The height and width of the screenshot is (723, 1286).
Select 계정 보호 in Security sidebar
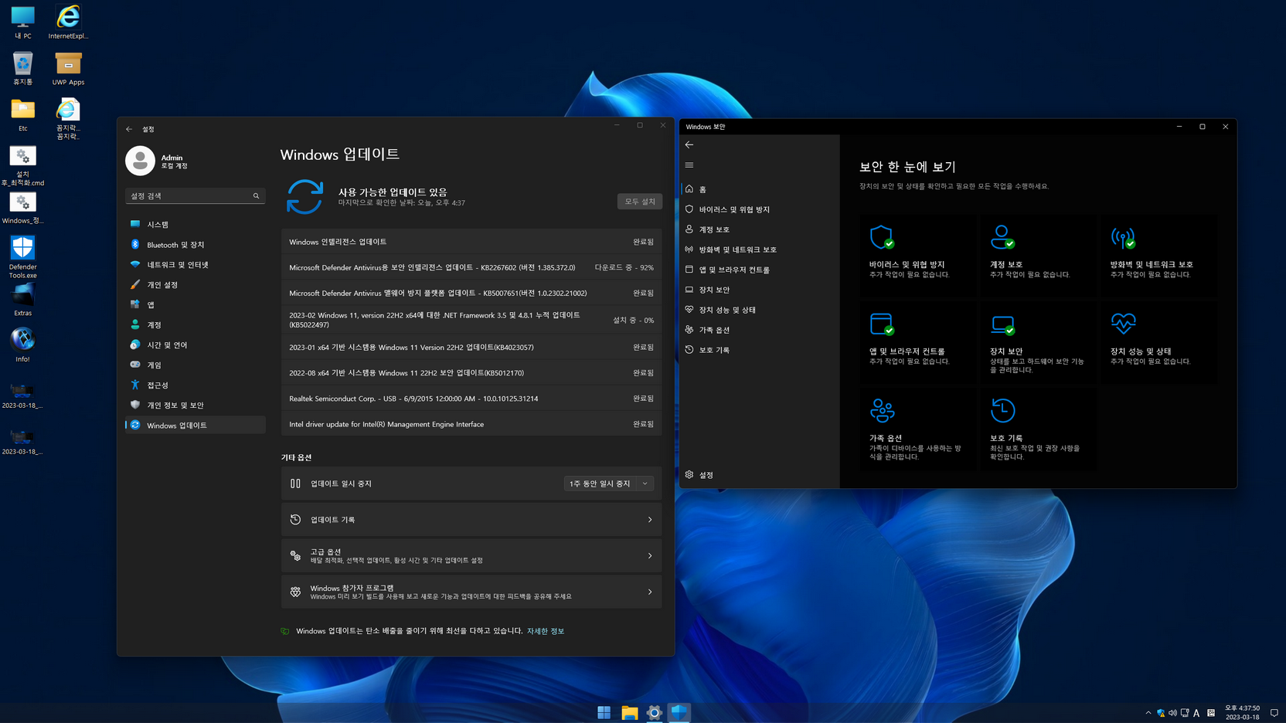760,229
